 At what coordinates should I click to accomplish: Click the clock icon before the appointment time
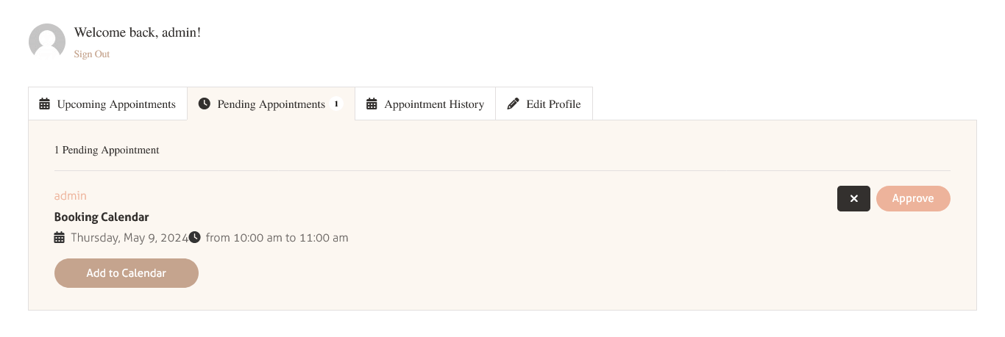point(194,237)
